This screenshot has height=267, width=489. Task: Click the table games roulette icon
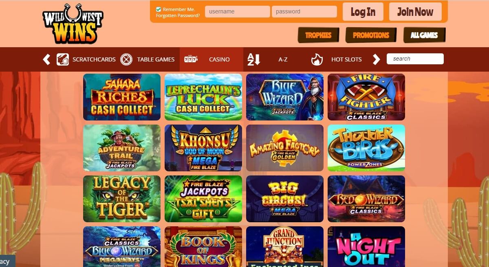click(126, 59)
